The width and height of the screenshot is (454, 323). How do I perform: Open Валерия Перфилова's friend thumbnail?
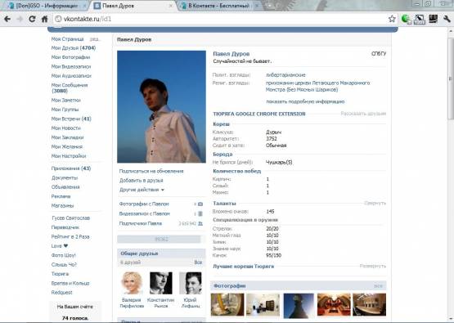[x=132, y=283]
